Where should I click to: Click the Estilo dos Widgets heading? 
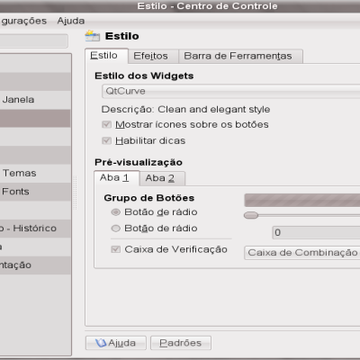pyautogui.click(x=144, y=76)
